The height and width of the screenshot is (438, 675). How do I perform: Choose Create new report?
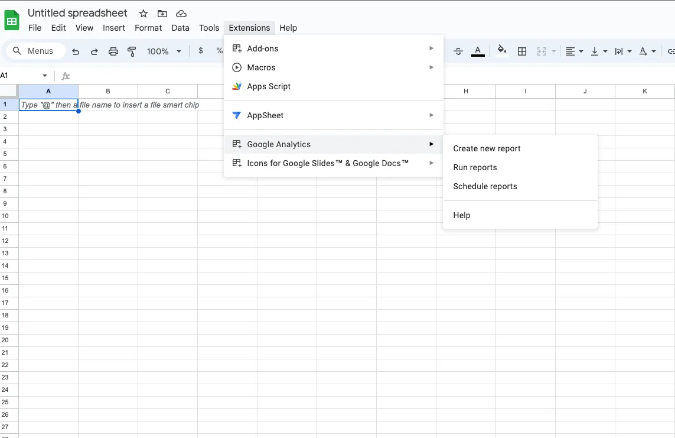point(520,148)
